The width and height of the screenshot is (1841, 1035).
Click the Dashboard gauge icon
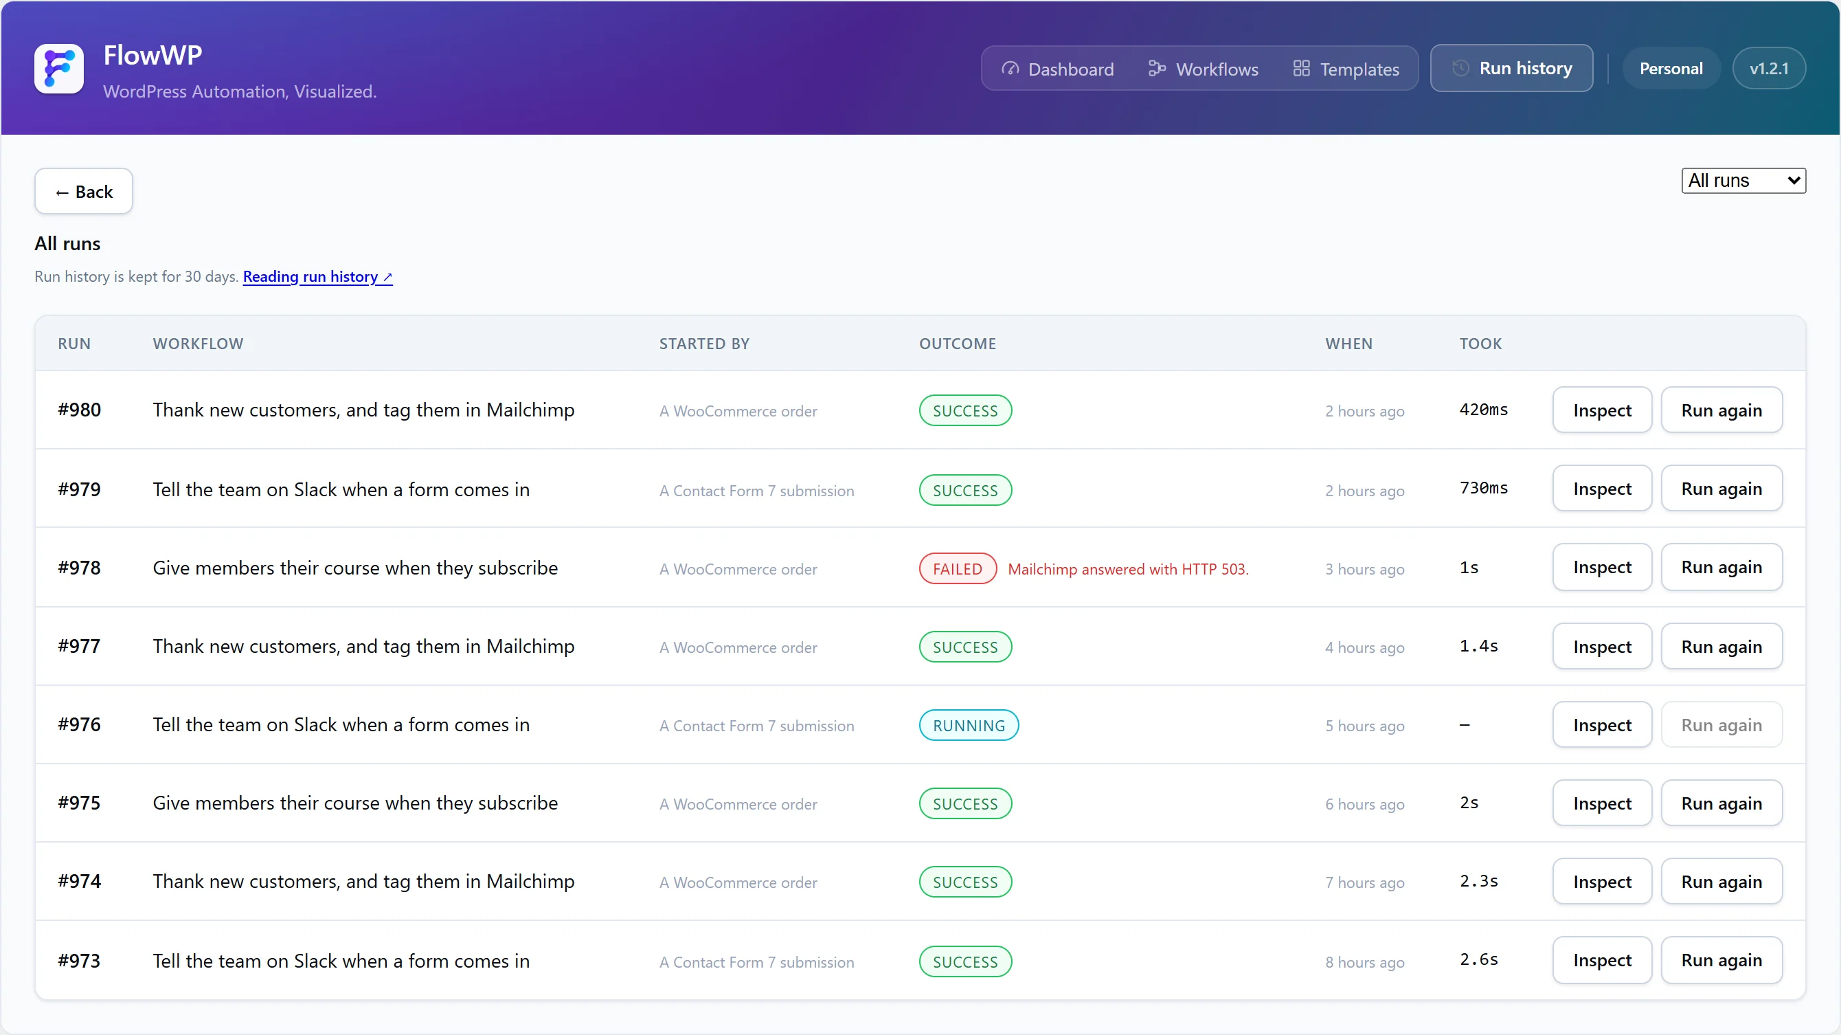(x=1010, y=69)
